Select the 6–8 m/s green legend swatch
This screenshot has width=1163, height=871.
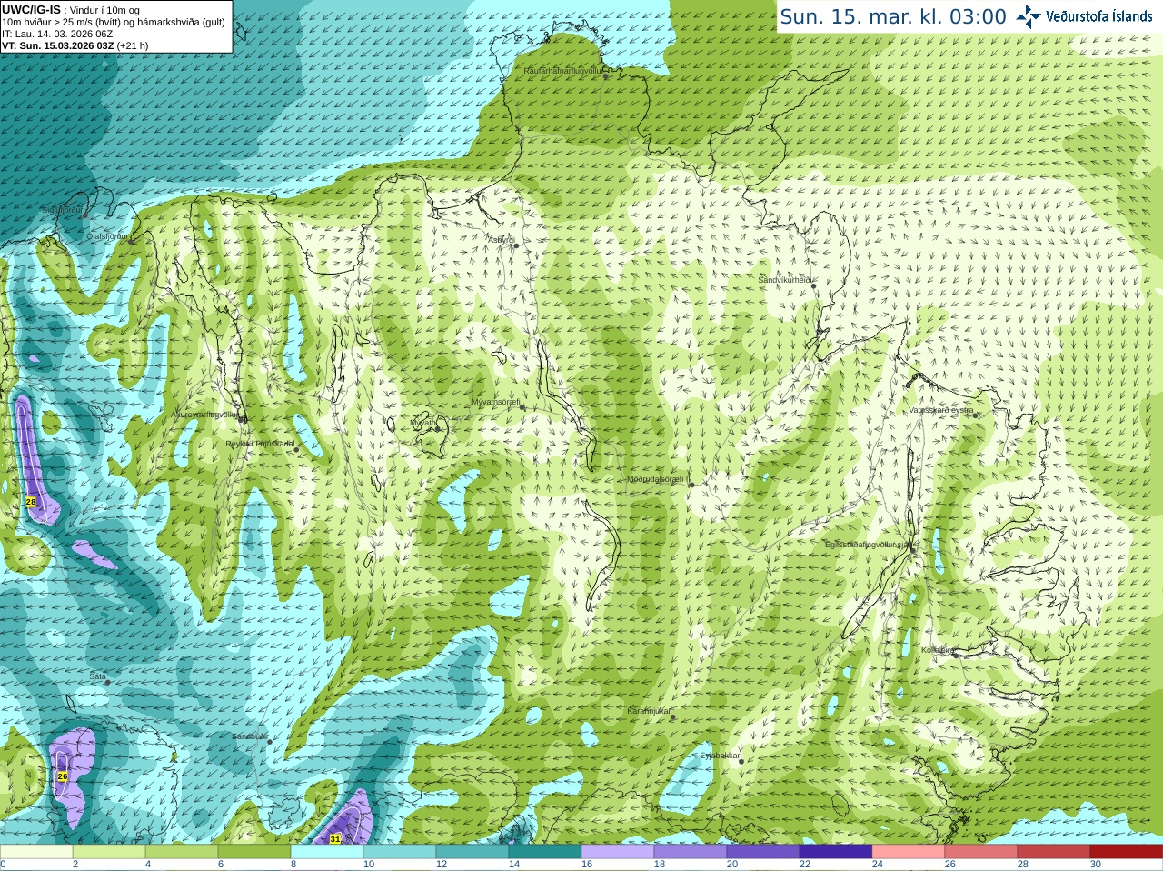coord(254,852)
